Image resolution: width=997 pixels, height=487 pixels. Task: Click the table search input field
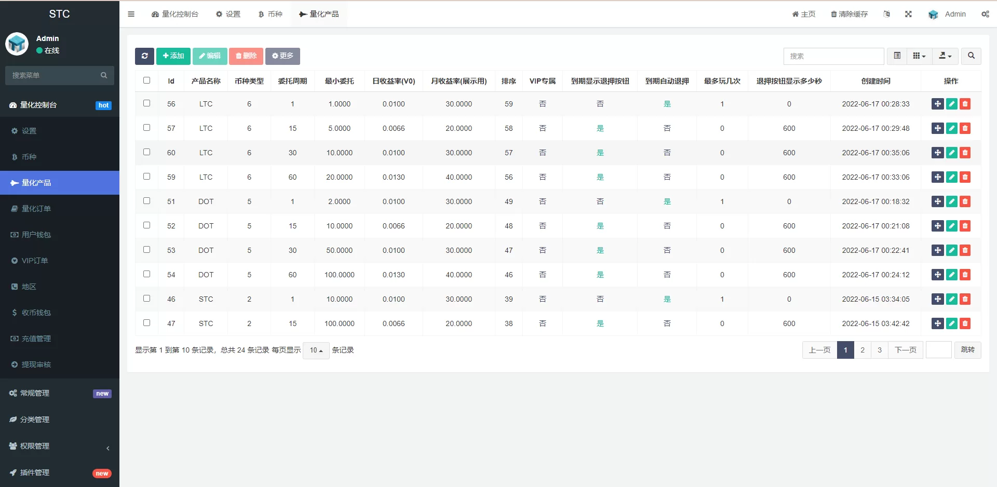click(833, 56)
